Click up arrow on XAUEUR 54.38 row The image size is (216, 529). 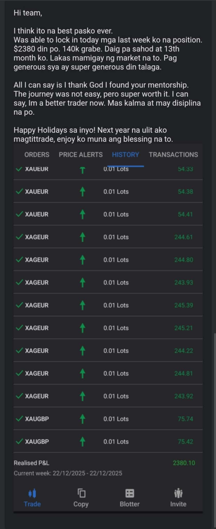(x=82, y=192)
